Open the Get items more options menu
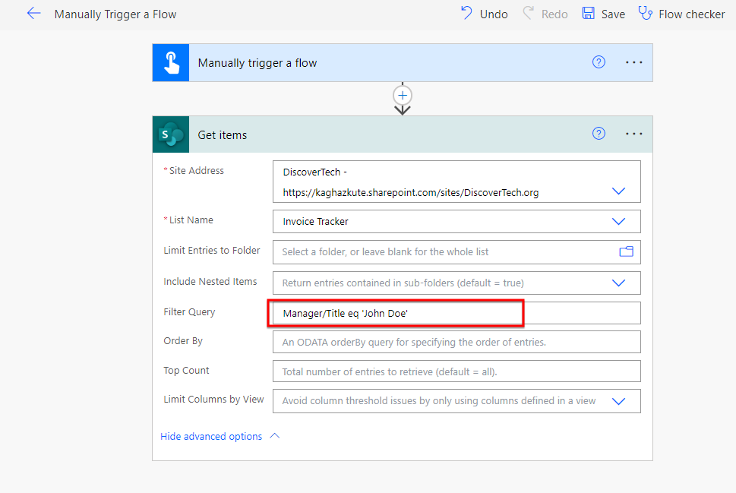The height and width of the screenshot is (493, 736). point(633,134)
